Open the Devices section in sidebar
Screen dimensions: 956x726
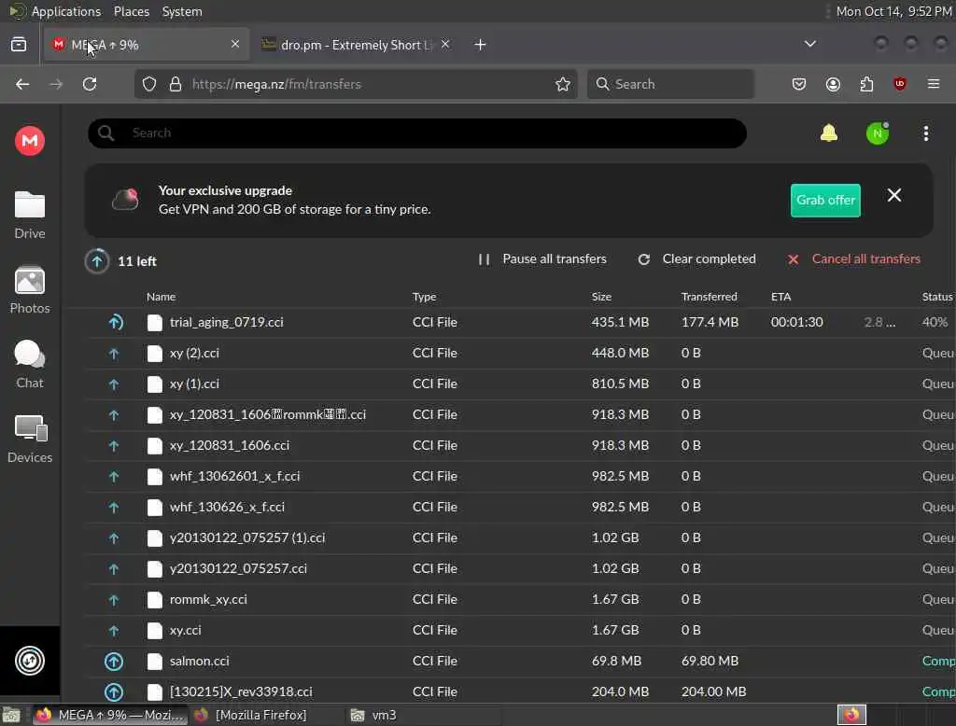[x=29, y=439]
